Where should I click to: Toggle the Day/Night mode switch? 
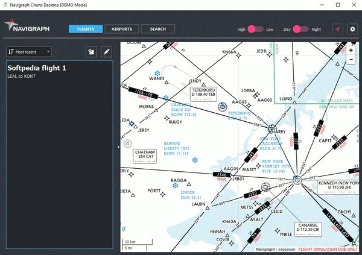tap(300, 29)
